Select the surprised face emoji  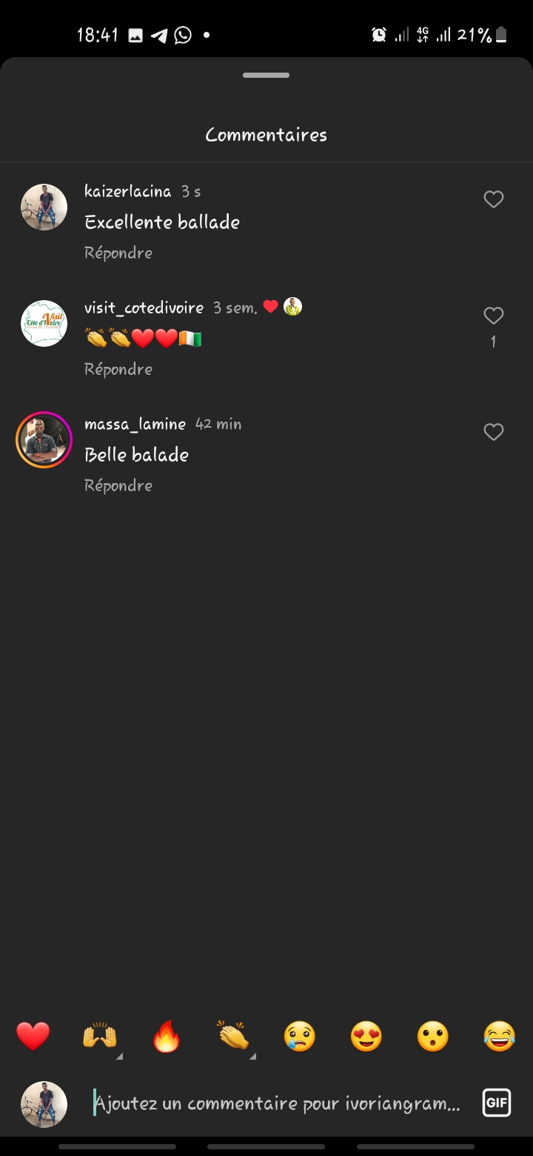coord(433,1036)
